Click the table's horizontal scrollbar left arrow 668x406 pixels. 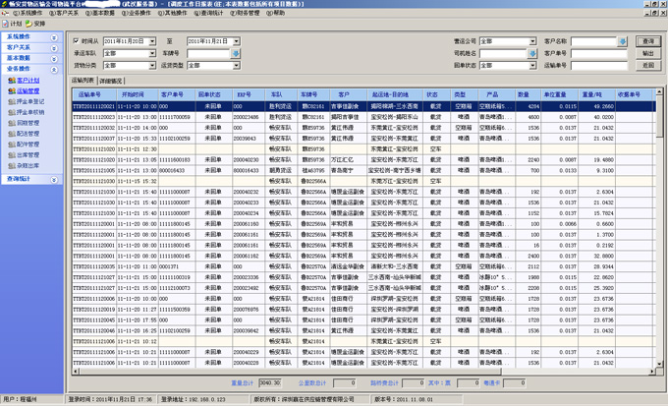tap(76, 372)
